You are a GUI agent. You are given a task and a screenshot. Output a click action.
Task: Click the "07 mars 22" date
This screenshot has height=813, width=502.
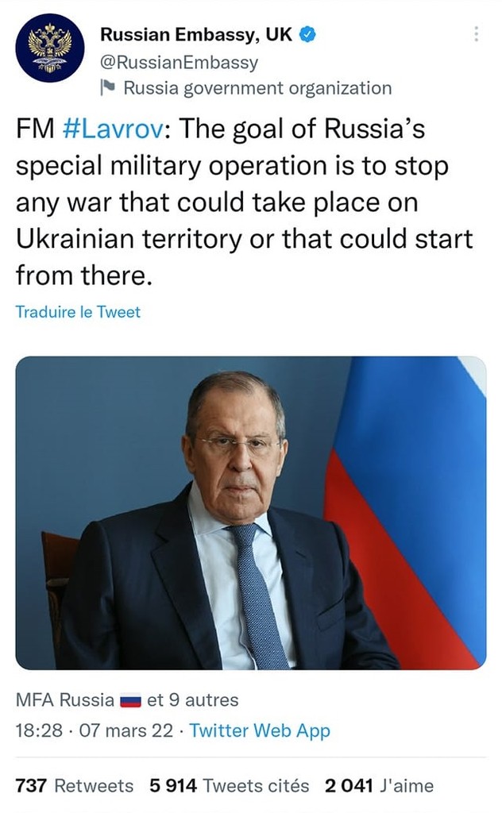126,730
